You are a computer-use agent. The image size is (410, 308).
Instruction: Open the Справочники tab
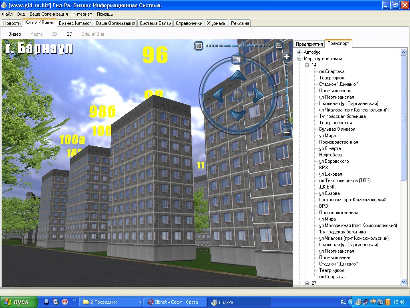189,23
